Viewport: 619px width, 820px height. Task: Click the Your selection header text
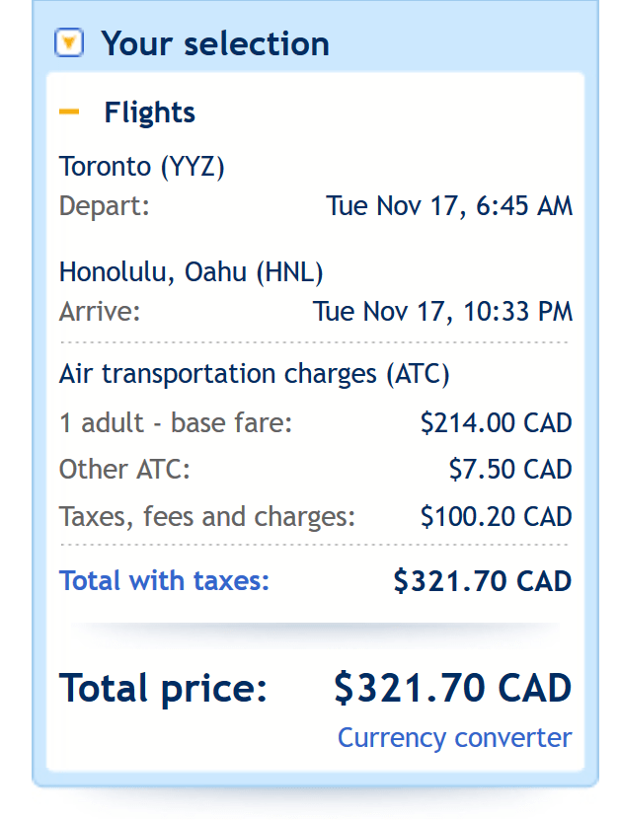tap(214, 43)
